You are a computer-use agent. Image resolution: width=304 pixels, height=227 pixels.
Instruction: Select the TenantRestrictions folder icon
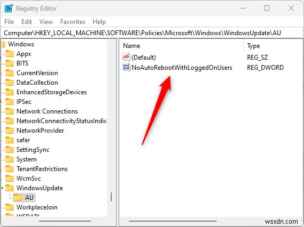[10, 169]
